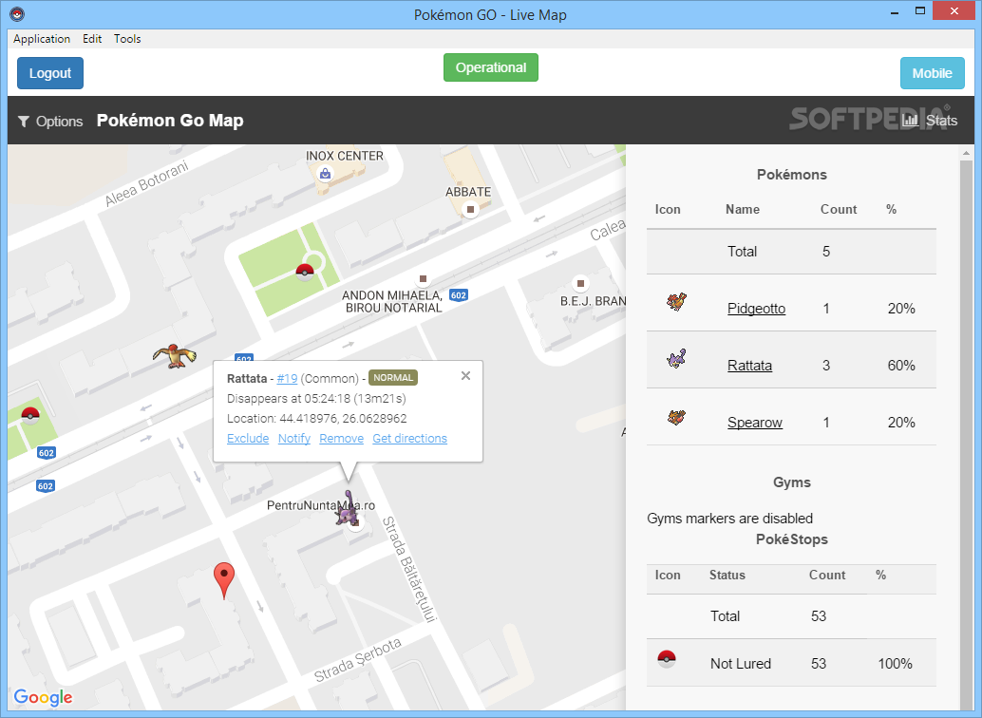Open the Edit menu
Screen dimensions: 982x718
[92, 39]
